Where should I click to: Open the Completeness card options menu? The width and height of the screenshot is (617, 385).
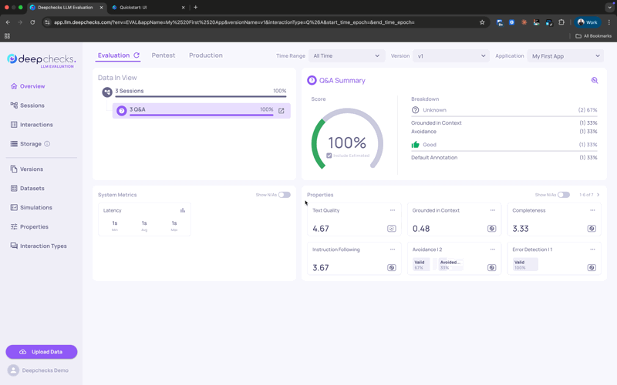(592, 210)
